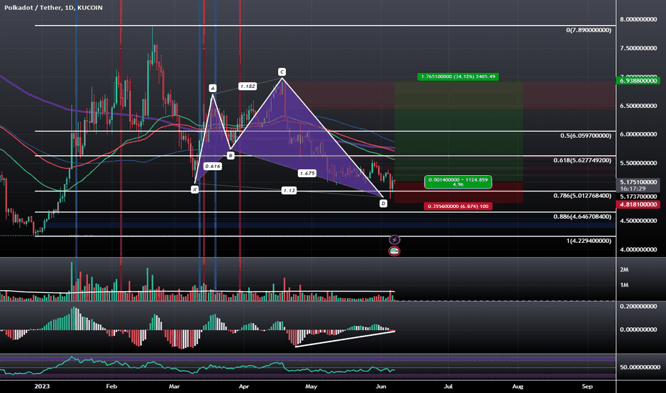Click the 6.500000000 price axis label
The height and width of the screenshot is (393, 666).
(x=638, y=106)
